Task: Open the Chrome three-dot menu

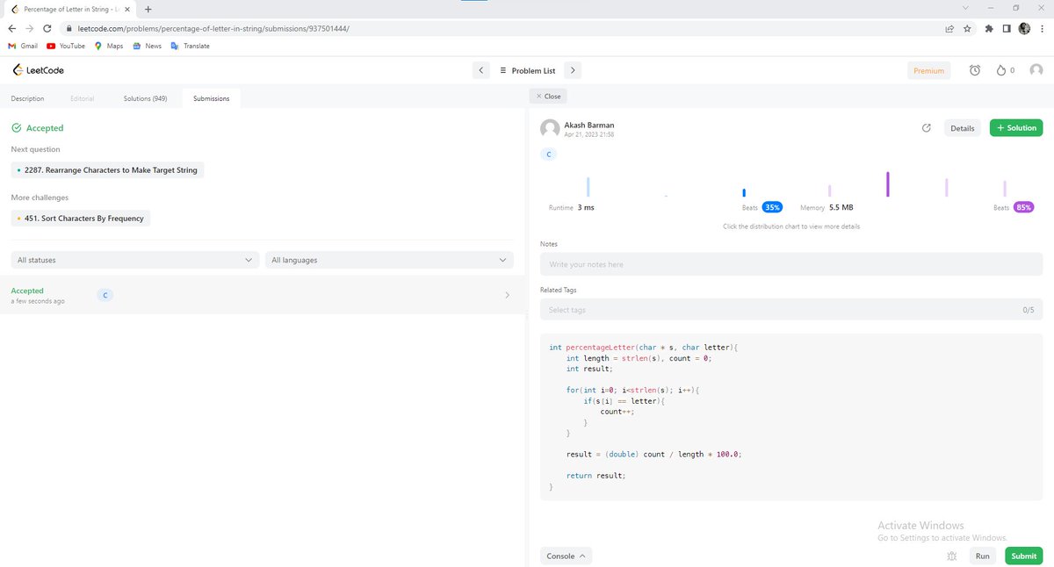Action: (x=1041, y=28)
